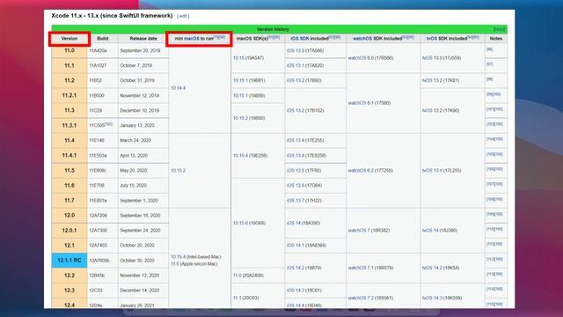Open macOS SDK 10.15.6 (19G68) link
Screen dimensions: 563x317
pos(250,223)
